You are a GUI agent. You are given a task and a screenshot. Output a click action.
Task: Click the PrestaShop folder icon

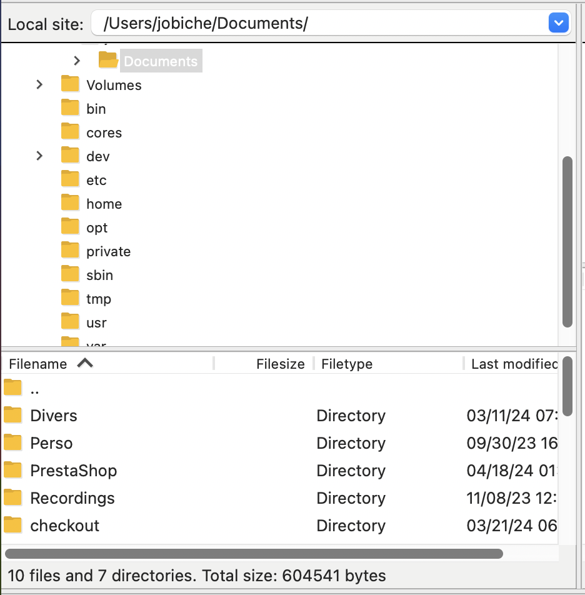tap(12, 470)
